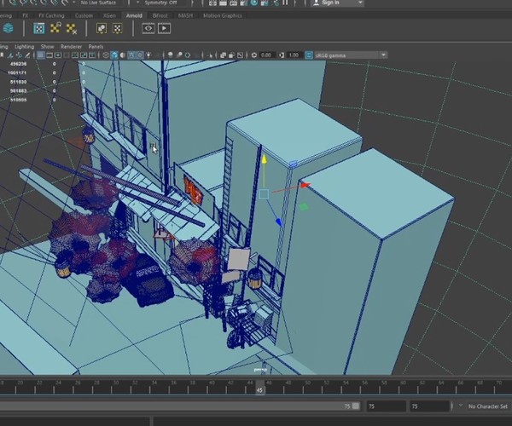
Task: Open the Lighting panel menu
Action: (x=24, y=47)
